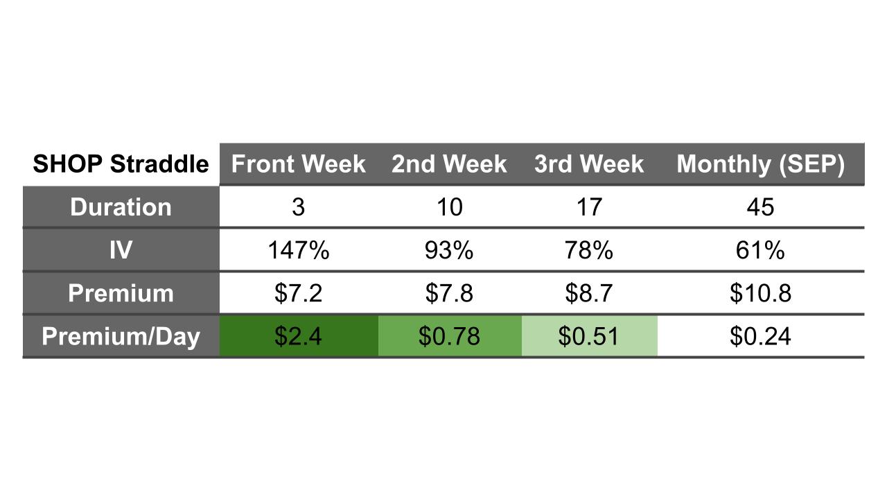Select the Monthly (SEP) column header
The image size is (887, 499).
(x=760, y=164)
